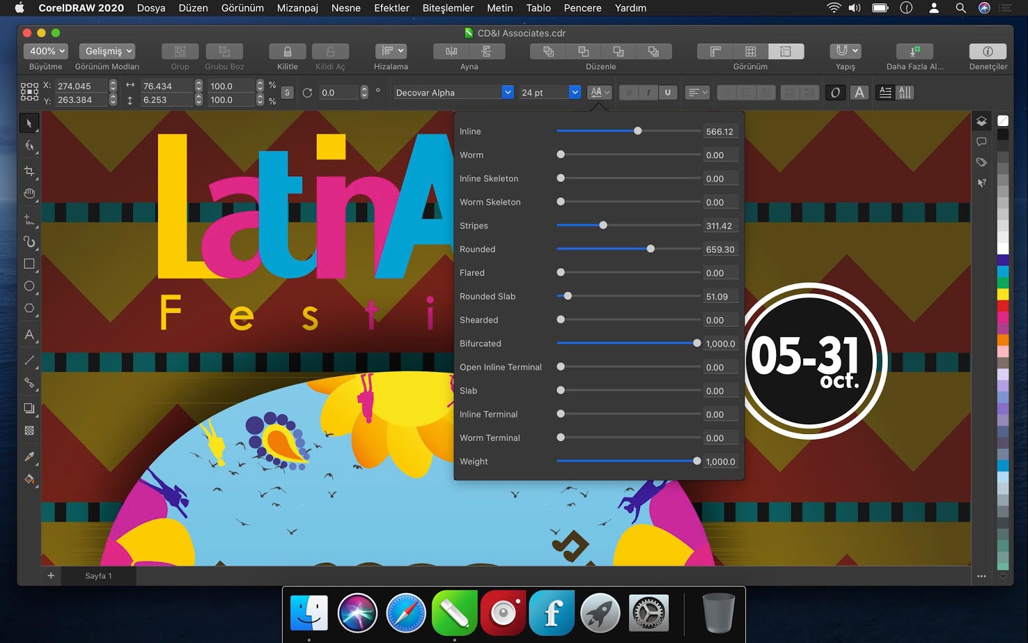Select the Eyedropper tool
Viewport: 1028px width, 643px height.
(x=29, y=457)
